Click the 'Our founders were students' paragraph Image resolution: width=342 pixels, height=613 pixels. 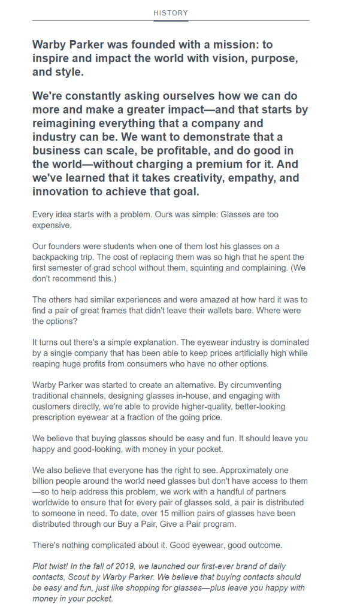point(169,263)
